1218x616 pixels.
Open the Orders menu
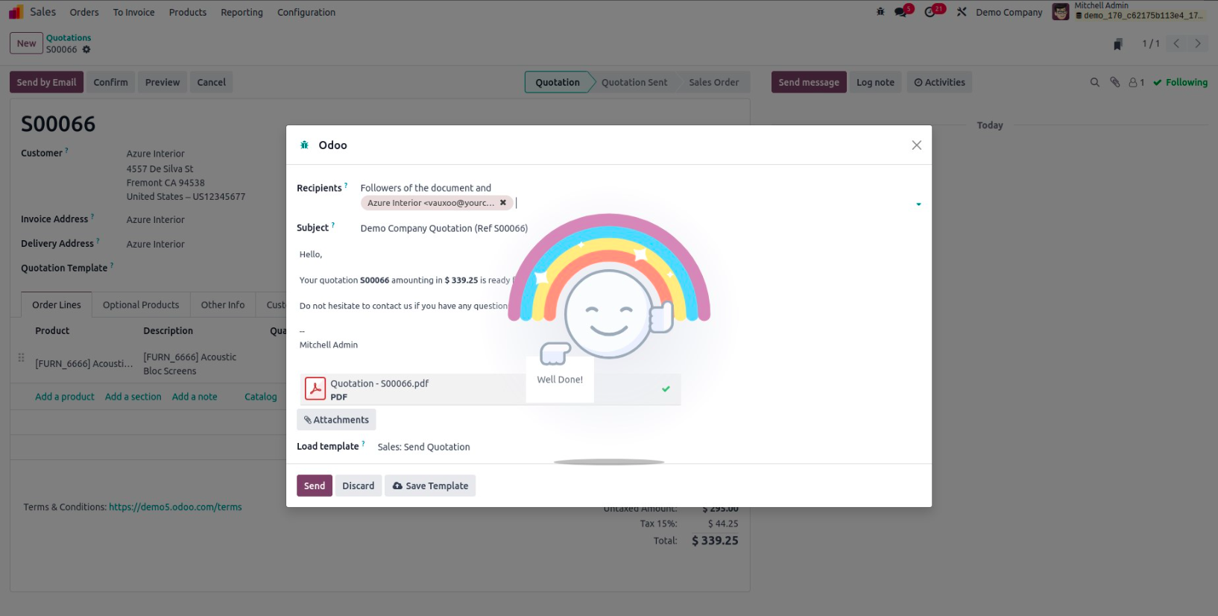point(84,13)
